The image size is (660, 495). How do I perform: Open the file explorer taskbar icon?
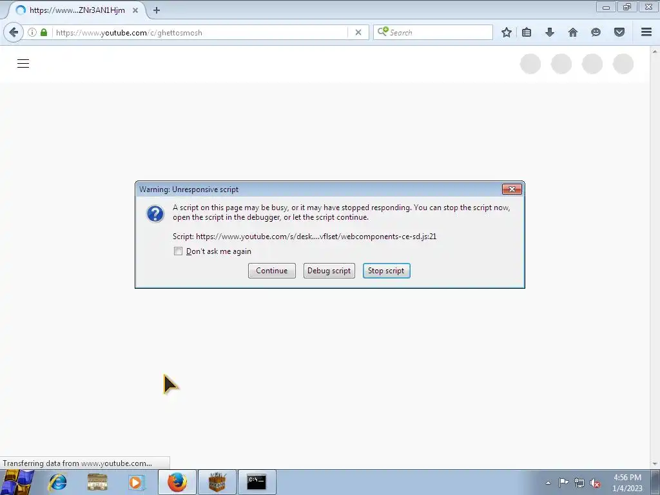[x=97, y=482]
